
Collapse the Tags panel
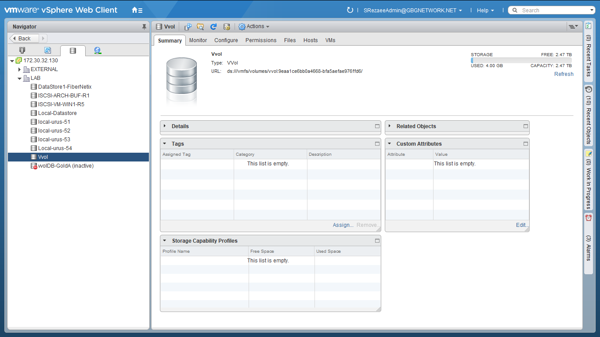point(165,143)
